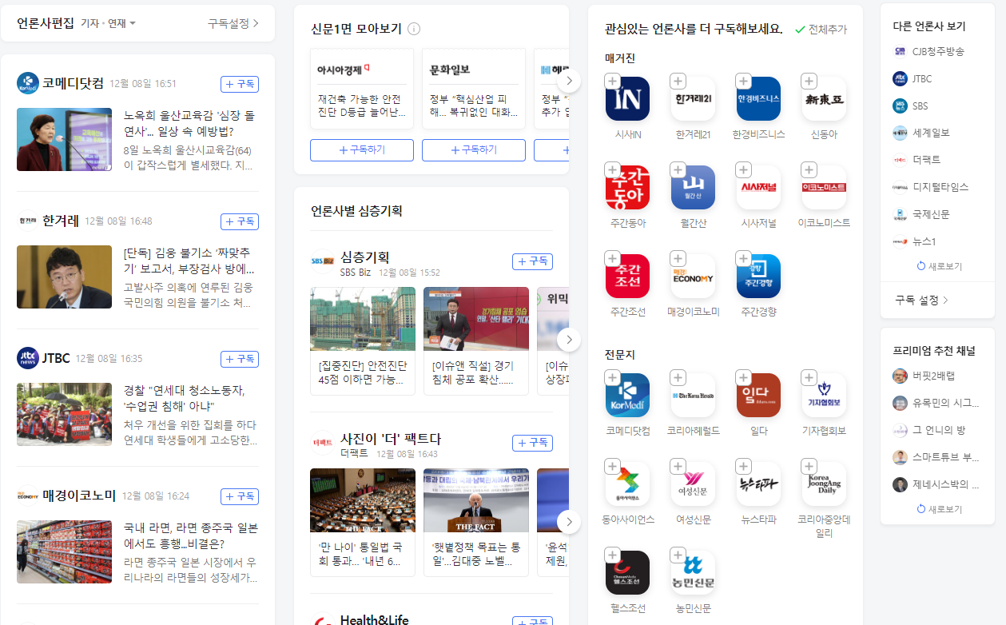Toggle the plus subscribe badge on 한겨레21
This screenshot has width=1006, height=625.
[678, 81]
